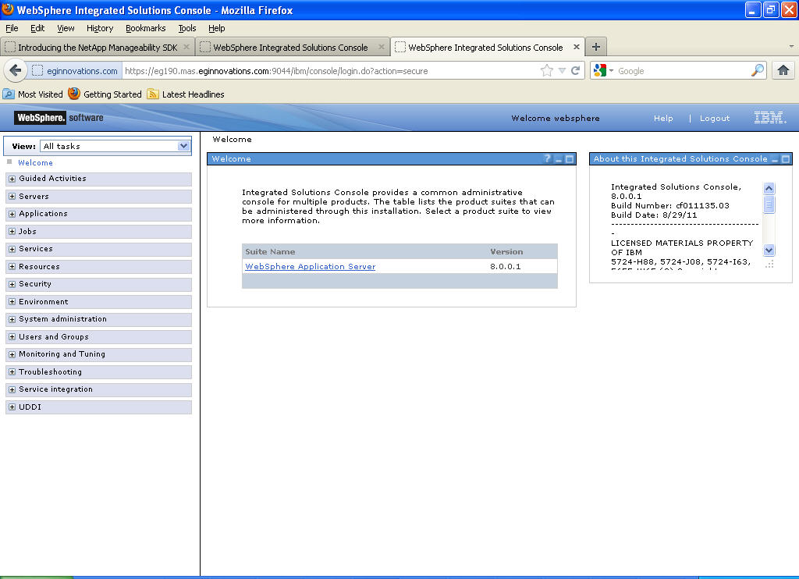Click the eginnovations.com site identity button
Image resolution: width=799 pixels, height=579 pixels.
76,71
